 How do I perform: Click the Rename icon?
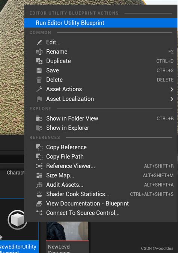39,52
